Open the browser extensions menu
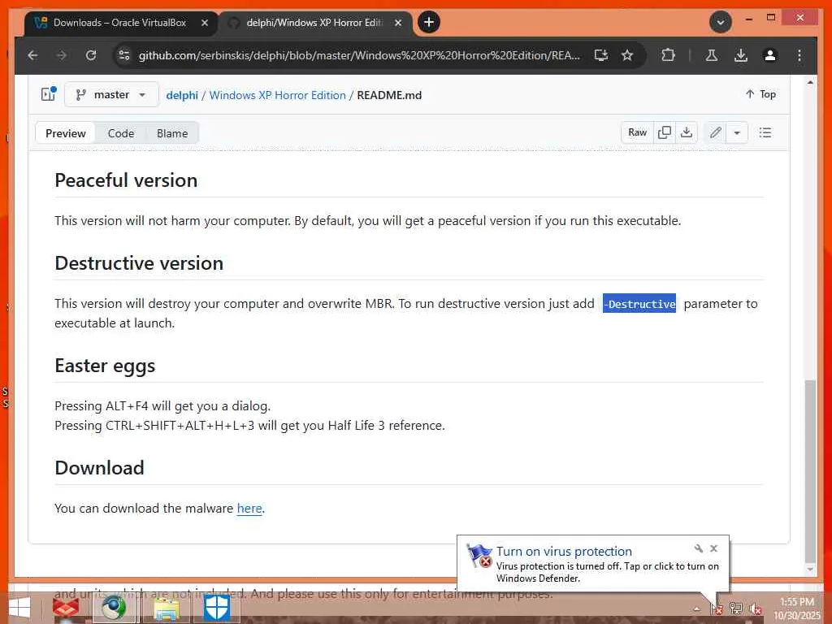 [668, 55]
